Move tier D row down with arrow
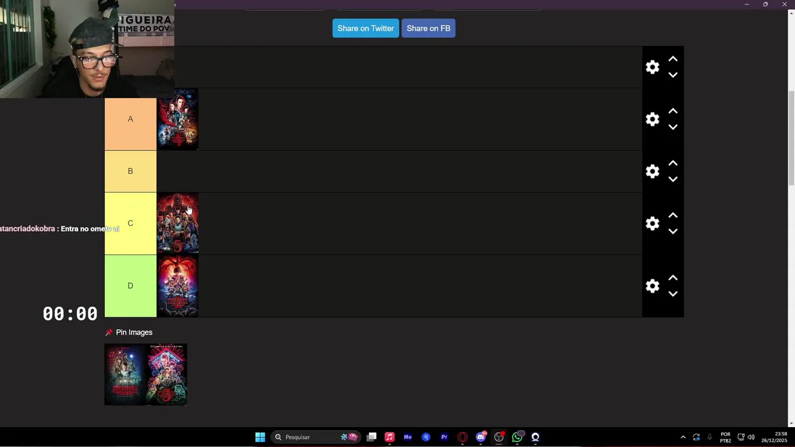The width and height of the screenshot is (795, 447). click(x=673, y=293)
